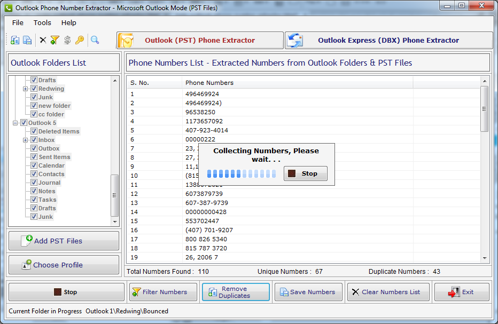498x324 pixels.
Task: Uncheck the Journal checkbox
Action: pos(34,183)
